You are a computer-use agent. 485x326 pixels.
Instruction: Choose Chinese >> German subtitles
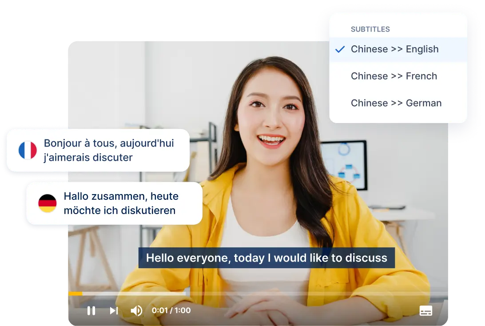coord(396,103)
